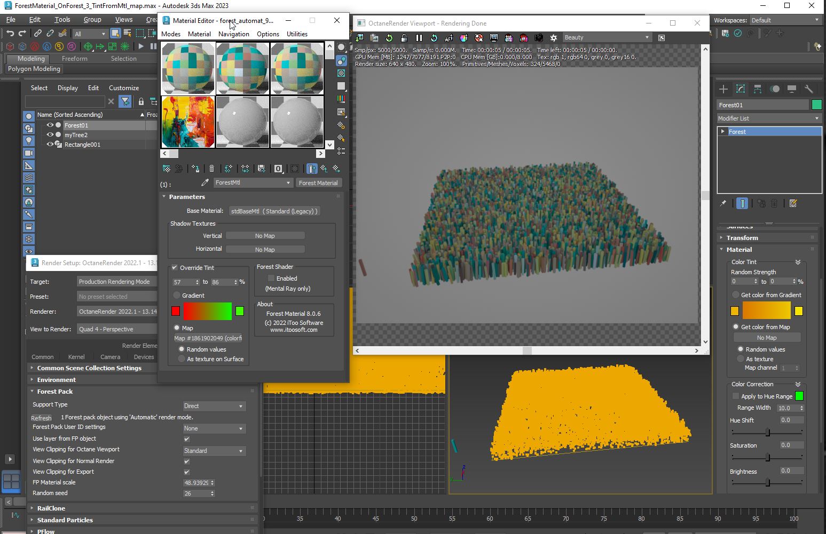
Task: Switch to the Kernel tab
Action: click(76, 357)
